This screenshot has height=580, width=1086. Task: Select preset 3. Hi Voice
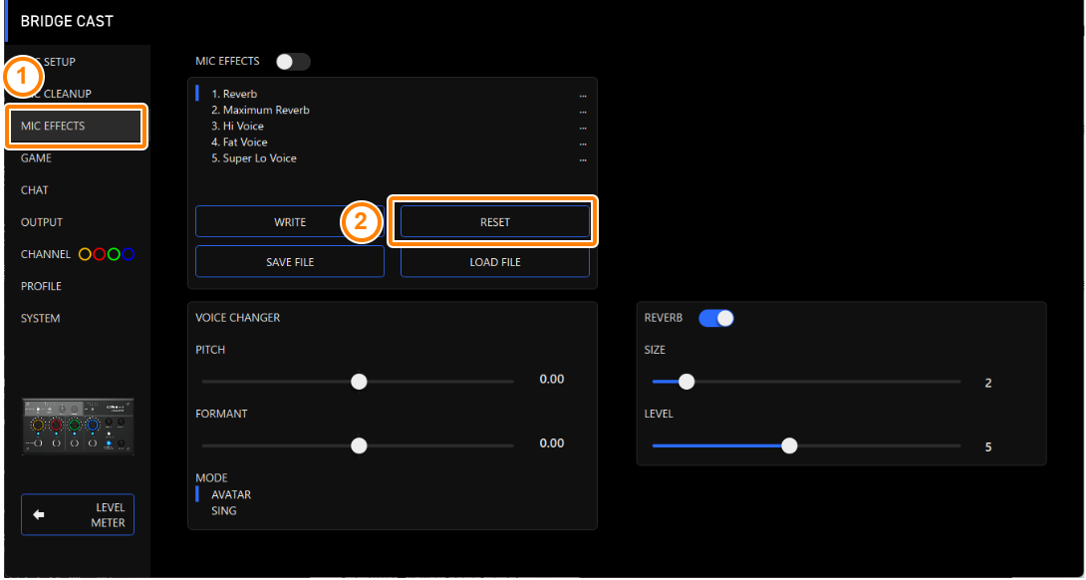(x=237, y=127)
